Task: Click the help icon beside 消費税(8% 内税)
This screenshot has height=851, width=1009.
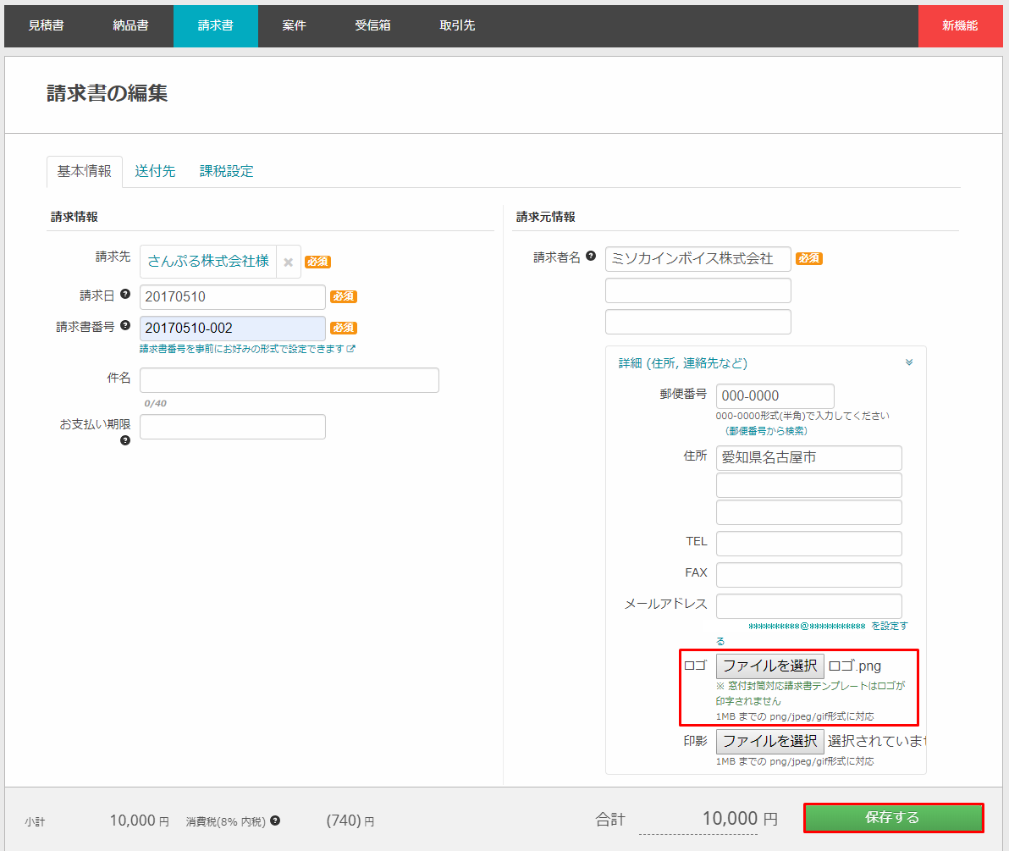Action: [x=275, y=821]
